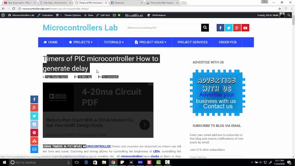Click the comments bubble in admin bar
Viewport: 295px width, 166px height.
point(59,15)
